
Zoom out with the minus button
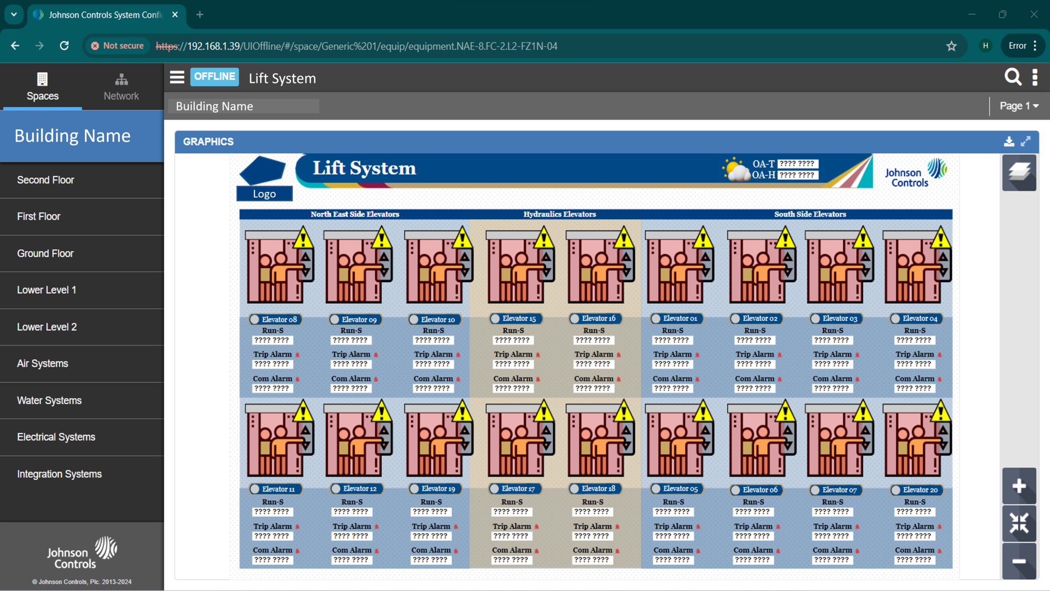(x=1019, y=561)
